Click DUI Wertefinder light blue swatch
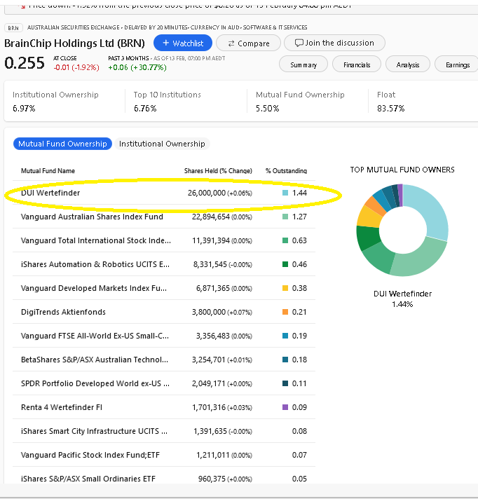Viewport: 478px width, 499px height. tap(285, 193)
